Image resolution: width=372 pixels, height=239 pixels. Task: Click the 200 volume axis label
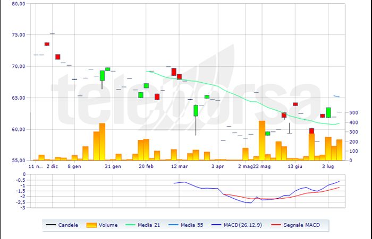click(x=353, y=141)
